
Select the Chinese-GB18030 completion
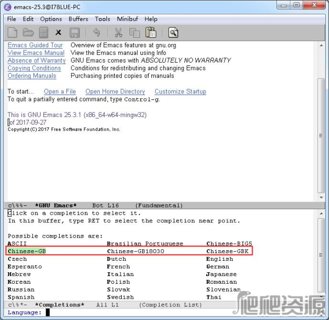point(135,251)
